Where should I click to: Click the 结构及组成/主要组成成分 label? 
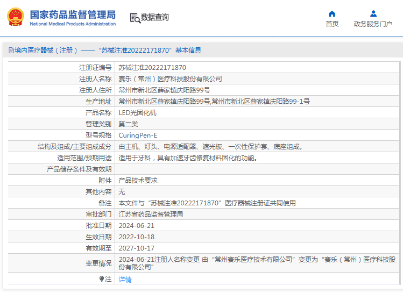point(75,147)
